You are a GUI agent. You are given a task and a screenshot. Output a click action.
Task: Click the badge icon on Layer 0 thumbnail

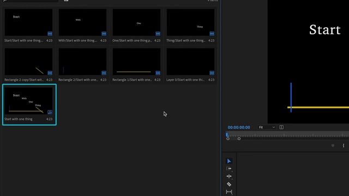(x=212, y=73)
